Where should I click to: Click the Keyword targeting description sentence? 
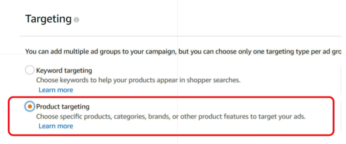(x=138, y=80)
